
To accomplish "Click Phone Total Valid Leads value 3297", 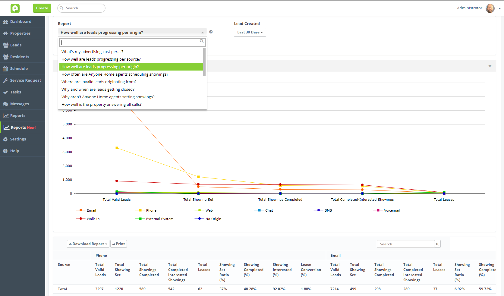I will tap(99, 289).
